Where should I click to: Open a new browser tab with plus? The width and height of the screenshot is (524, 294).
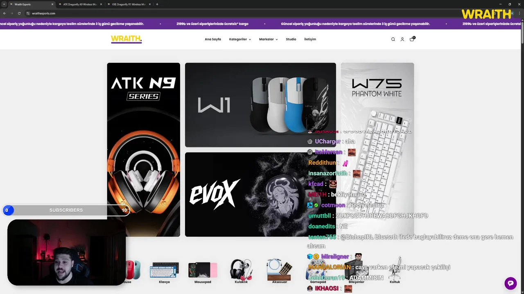click(157, 4)
